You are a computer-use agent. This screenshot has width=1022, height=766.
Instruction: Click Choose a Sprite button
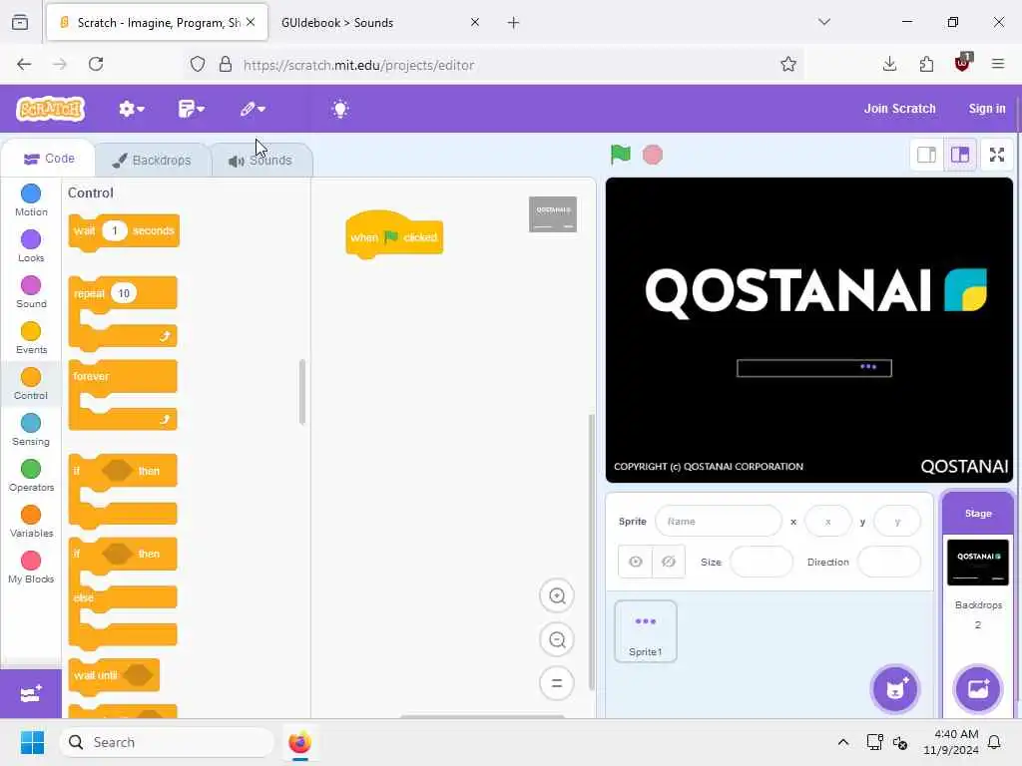(895, 689)
